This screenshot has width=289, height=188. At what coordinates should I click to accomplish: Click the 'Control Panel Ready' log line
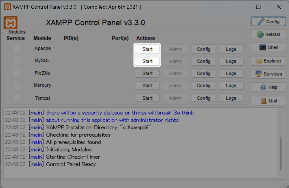(x=71, y=164)
